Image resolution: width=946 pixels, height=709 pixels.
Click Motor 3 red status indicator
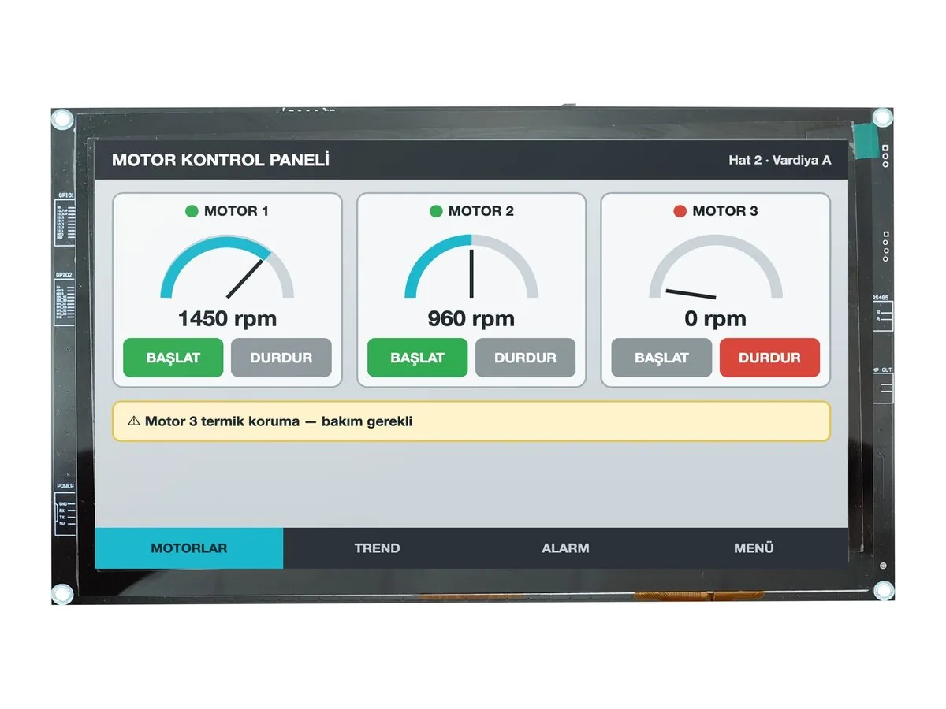[x=680, y=211]
